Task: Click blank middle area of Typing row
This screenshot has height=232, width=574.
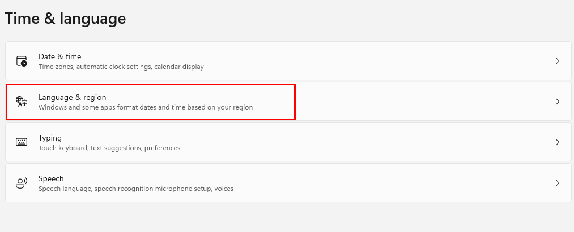Action: [368, 142]
